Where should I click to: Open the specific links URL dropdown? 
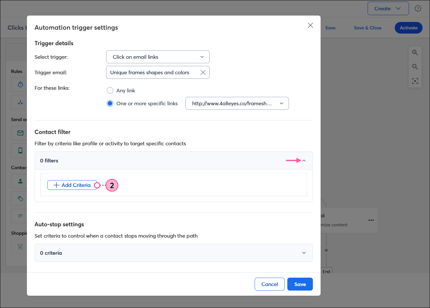[237, 103]
